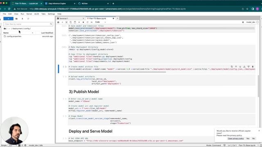
Task: Open the privacy policy link
Action: click(236, 138)
